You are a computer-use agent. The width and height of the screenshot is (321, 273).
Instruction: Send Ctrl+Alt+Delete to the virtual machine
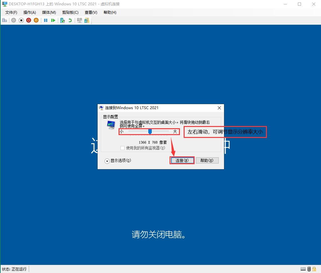[4, 20]
